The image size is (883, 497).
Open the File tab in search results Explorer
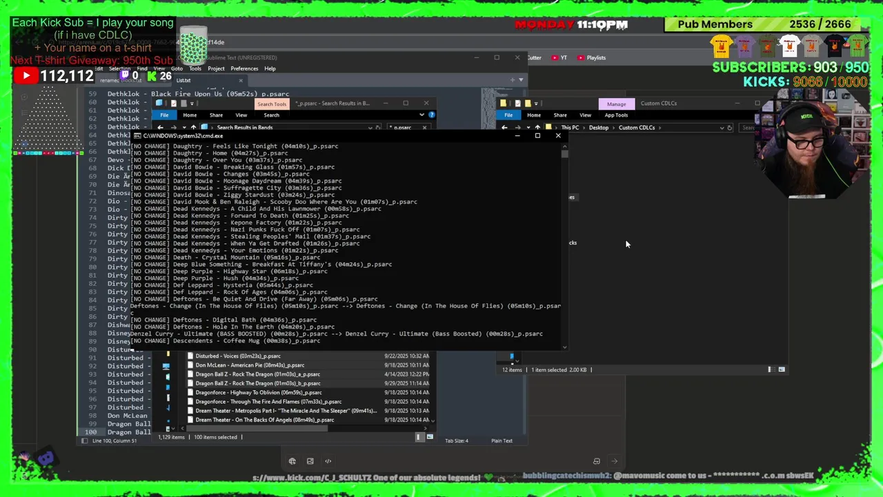tap(164, 115)
